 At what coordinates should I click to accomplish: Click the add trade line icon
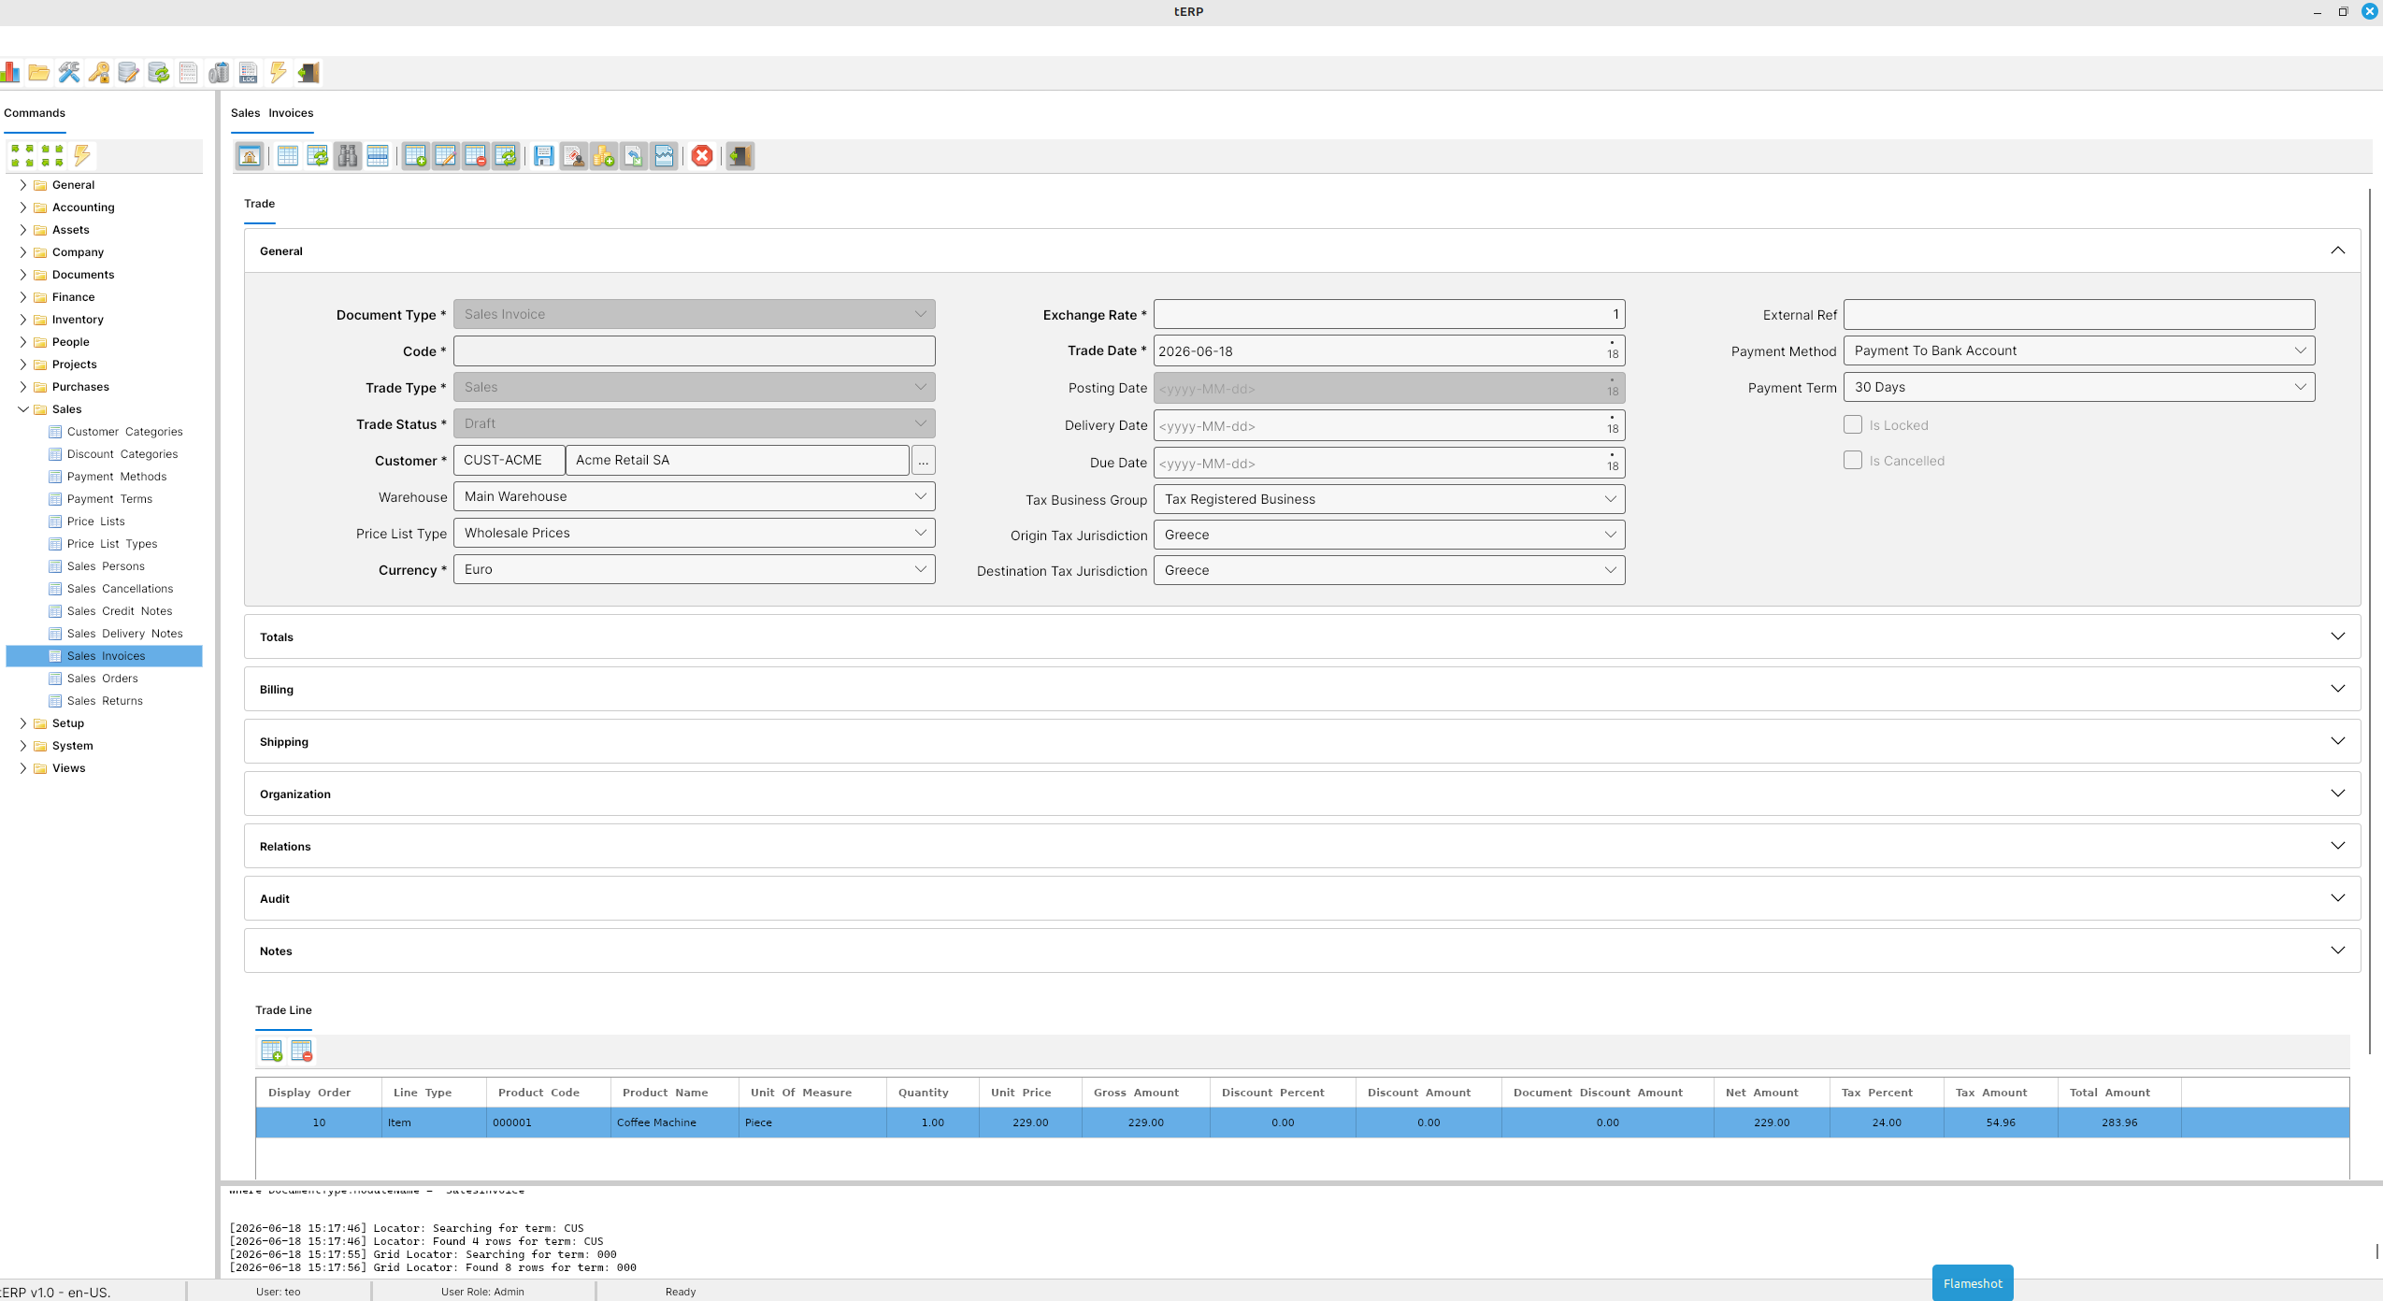click(272, 1051)
